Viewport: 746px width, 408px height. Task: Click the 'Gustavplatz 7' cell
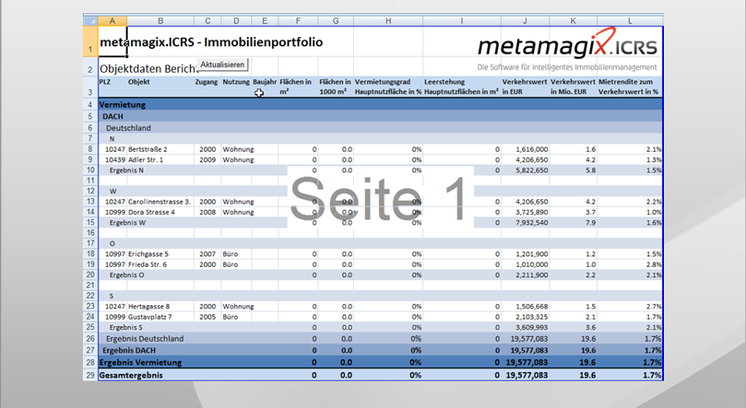point(160,317)
